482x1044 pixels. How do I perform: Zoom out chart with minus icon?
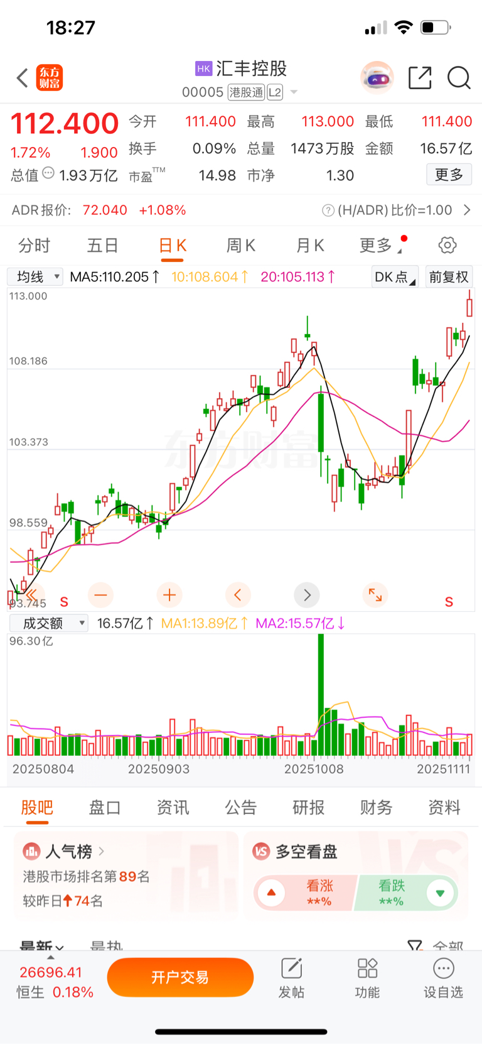point(100,594)
